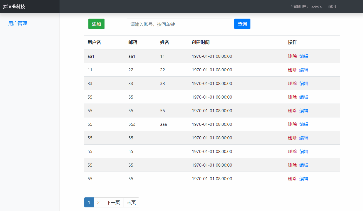This screenshot has height=211, width=363.
Task: Click 退出 to log out
Action: pyautogui.click(x=332, y=7)
